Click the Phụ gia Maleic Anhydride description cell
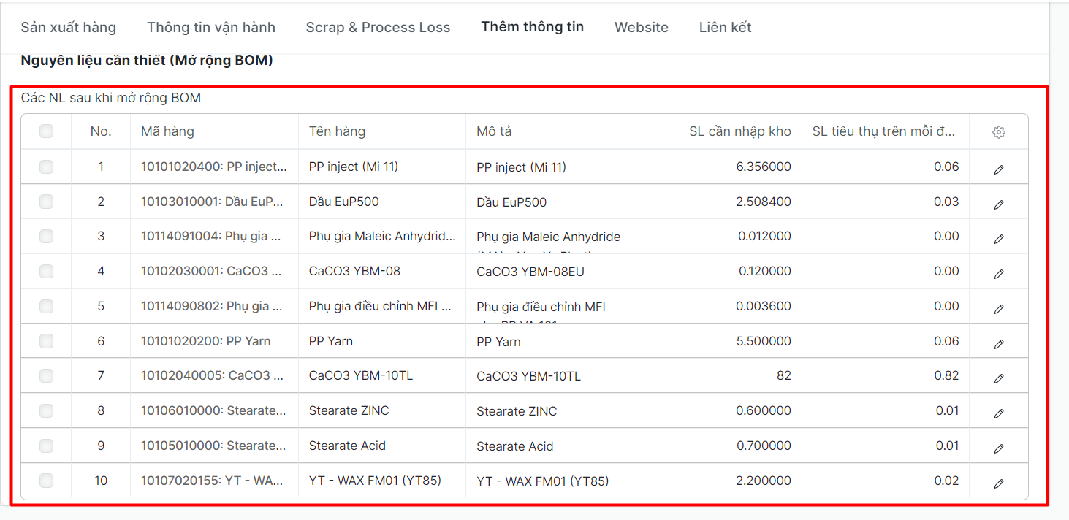The image size is (1069, 520). click(548, 237)
